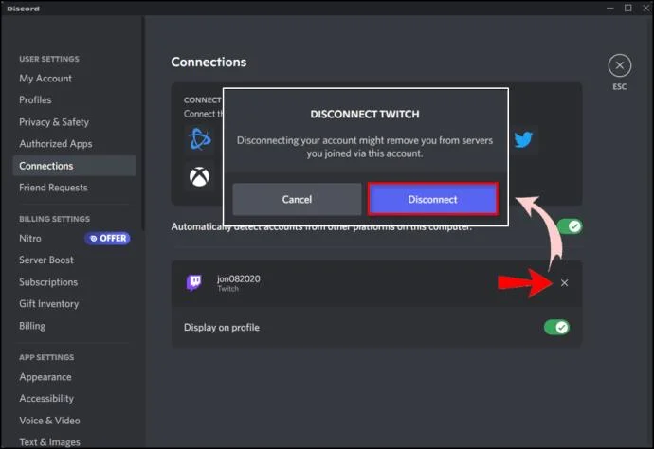
Task: Cancel the Disconnect Twitch dialog
Action: pyautogui.click(x=297, y=199)
